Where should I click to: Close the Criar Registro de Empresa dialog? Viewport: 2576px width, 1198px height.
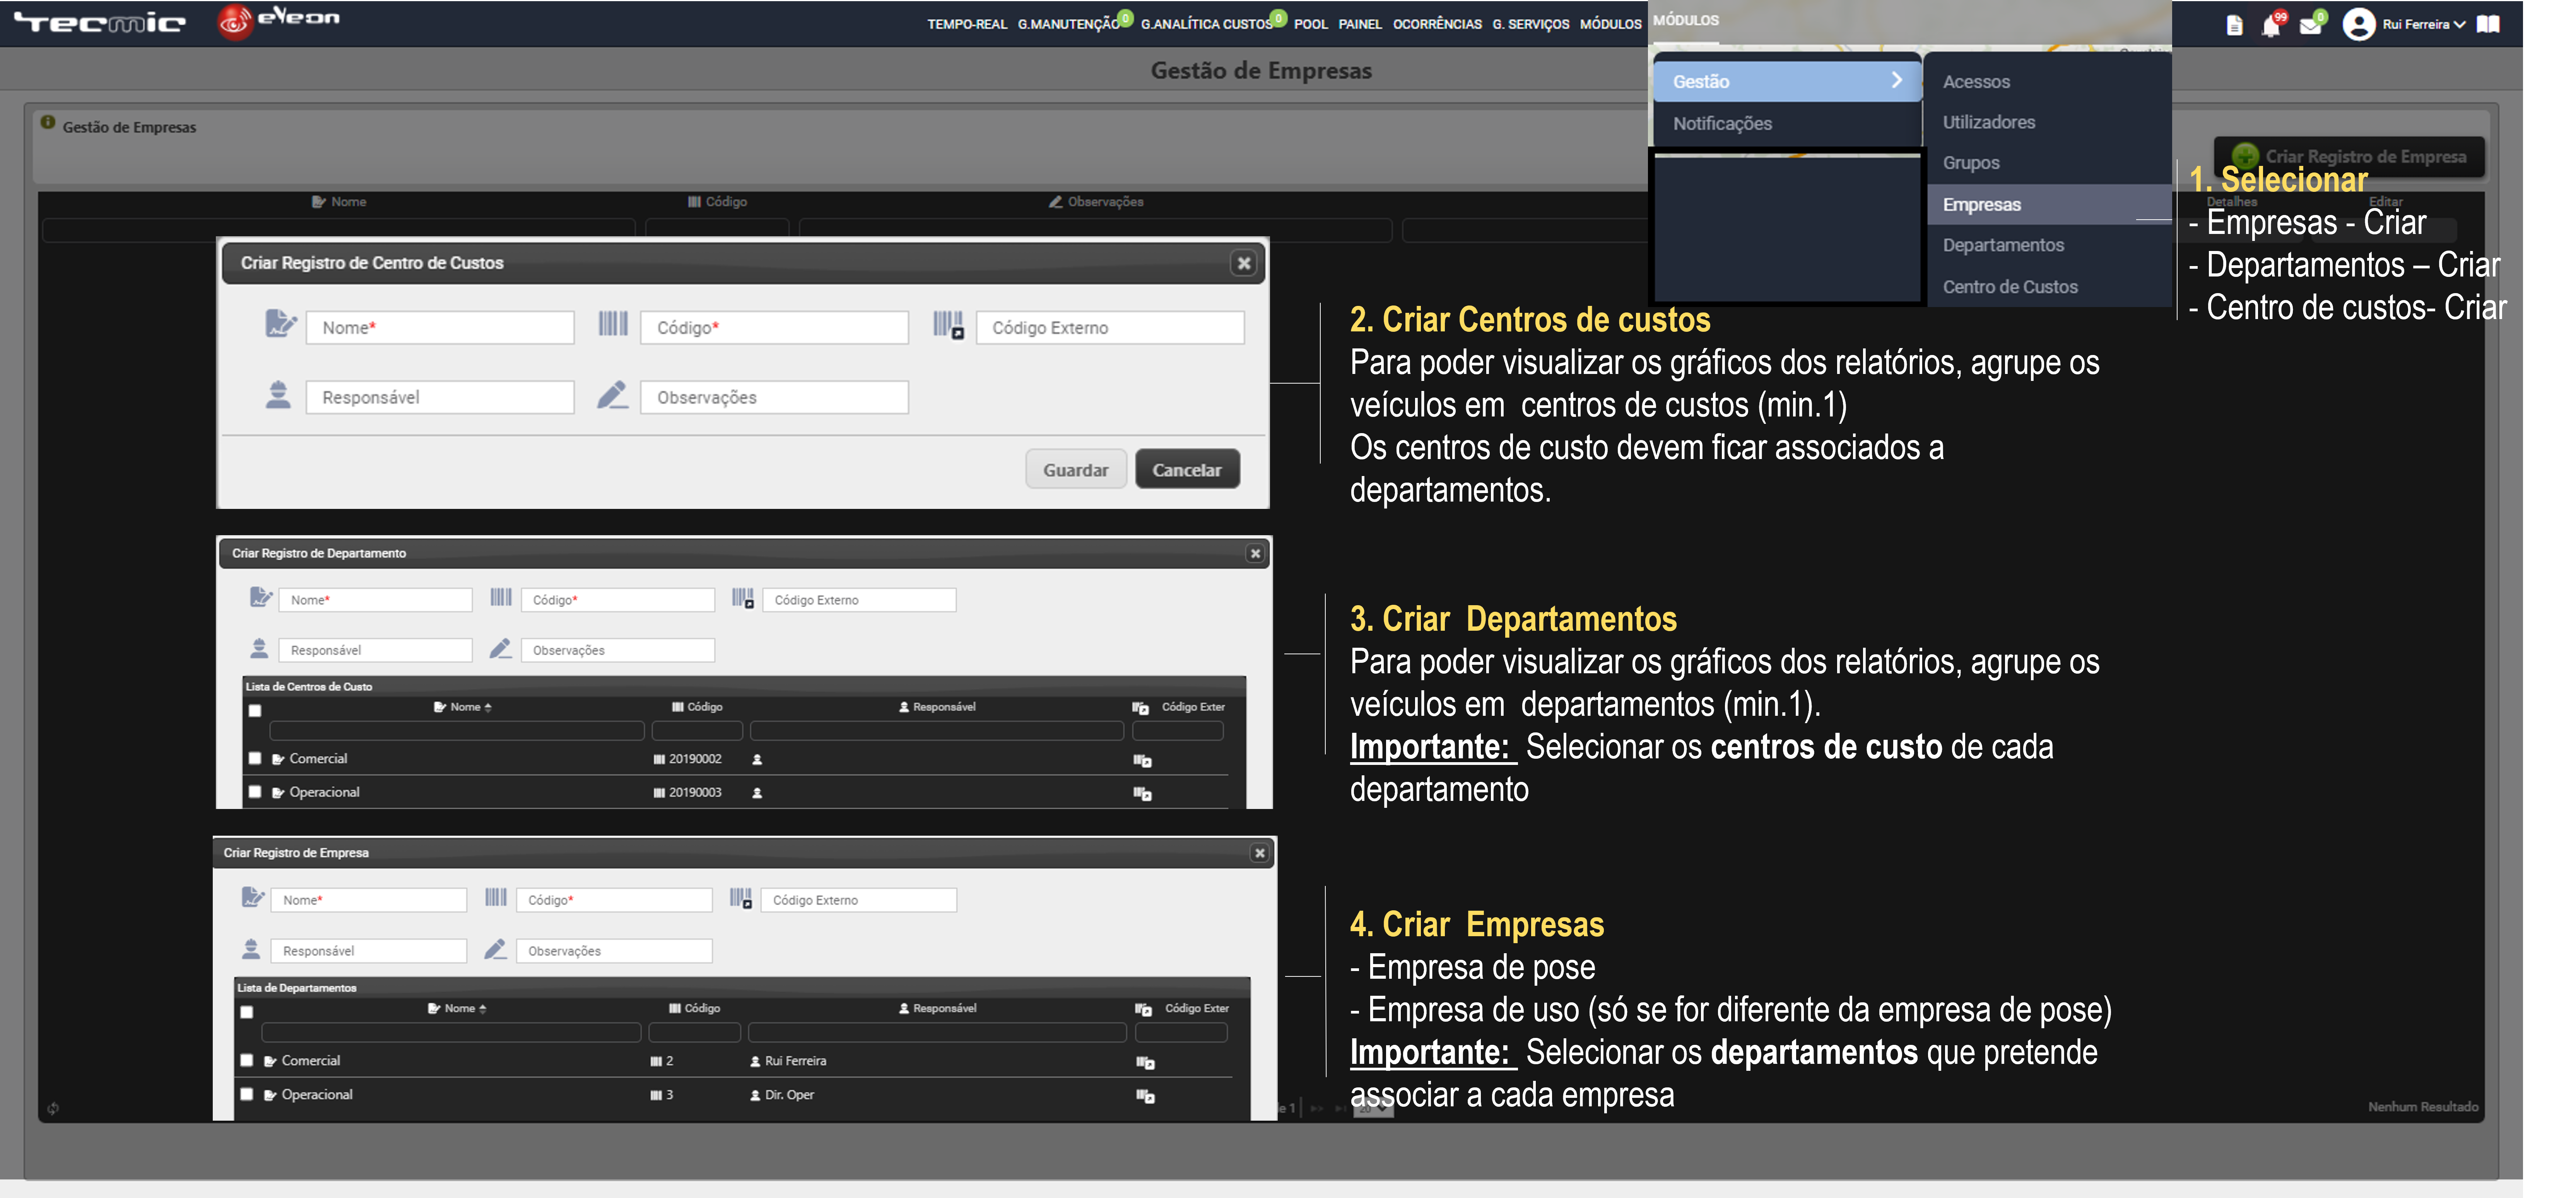pyautogui.click(x=1260, y=853)
